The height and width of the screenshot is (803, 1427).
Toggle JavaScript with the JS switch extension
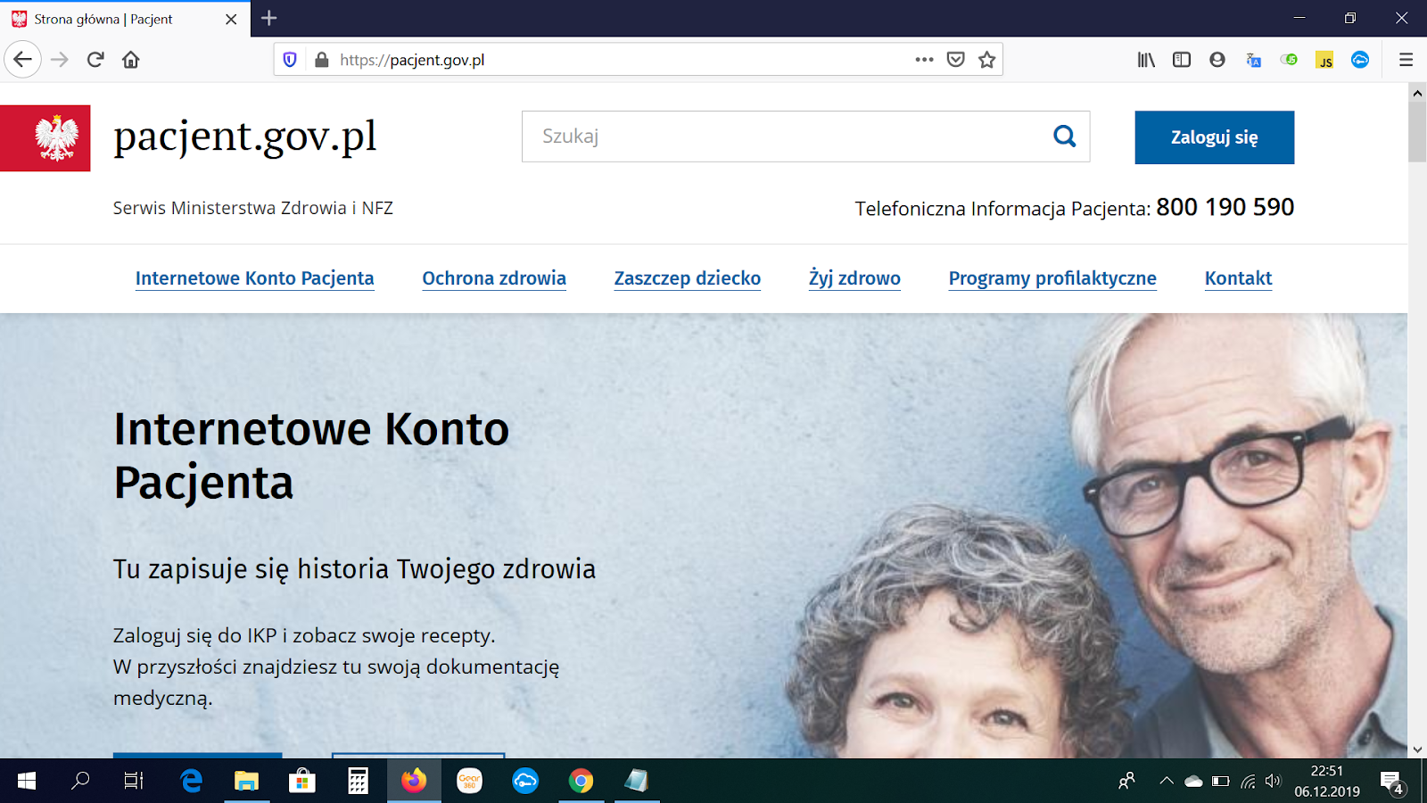(1289, 60)
